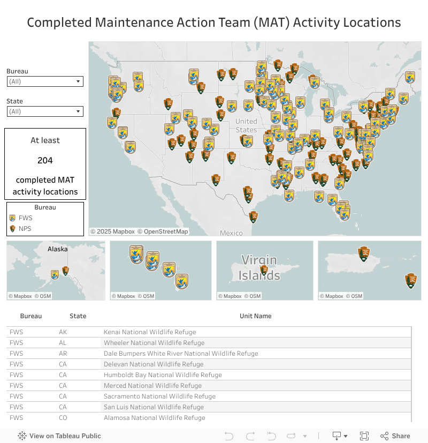Click the Alaska inset map thumbnail
428x443 pixels.
[x=56, y=271]
